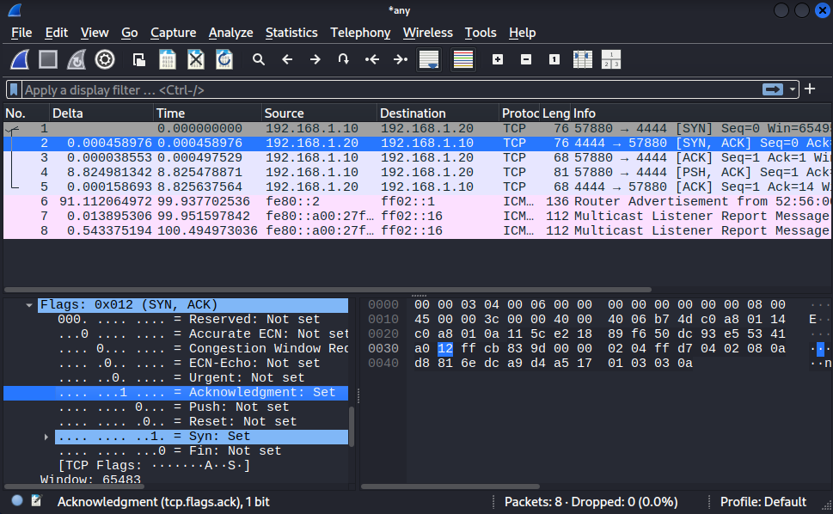The image size is (833, 514).
Task: Start capturing packets with shark fin icon
Action: pos(21,59)
